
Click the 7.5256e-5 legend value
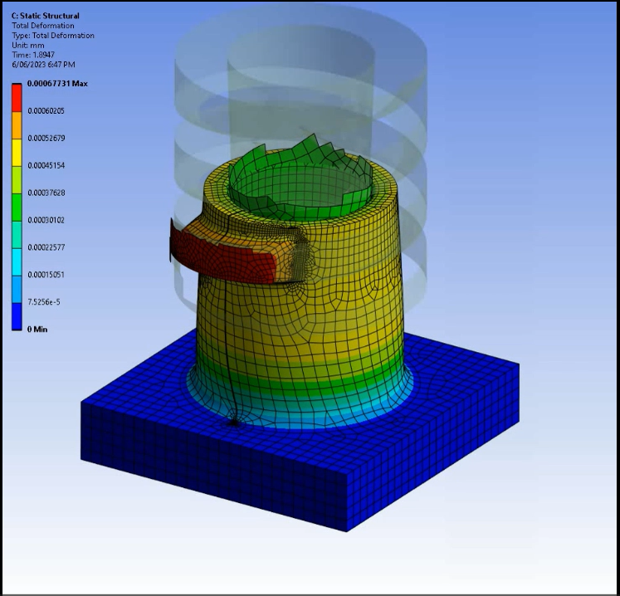coord(45,302)
